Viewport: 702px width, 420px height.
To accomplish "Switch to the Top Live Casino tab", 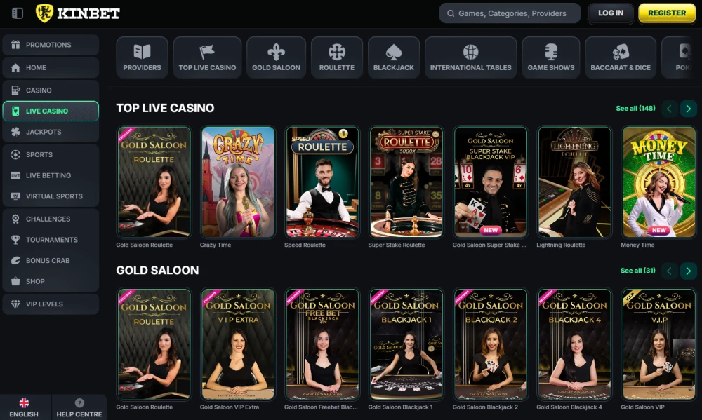I will (207, 57).
